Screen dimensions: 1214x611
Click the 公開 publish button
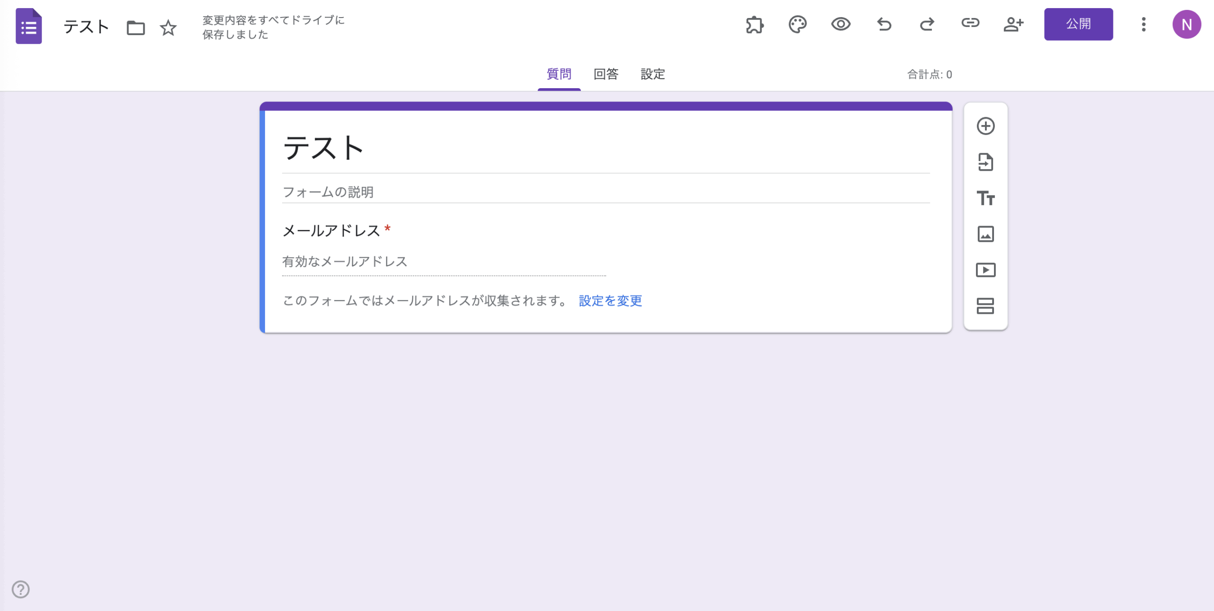1079,24
